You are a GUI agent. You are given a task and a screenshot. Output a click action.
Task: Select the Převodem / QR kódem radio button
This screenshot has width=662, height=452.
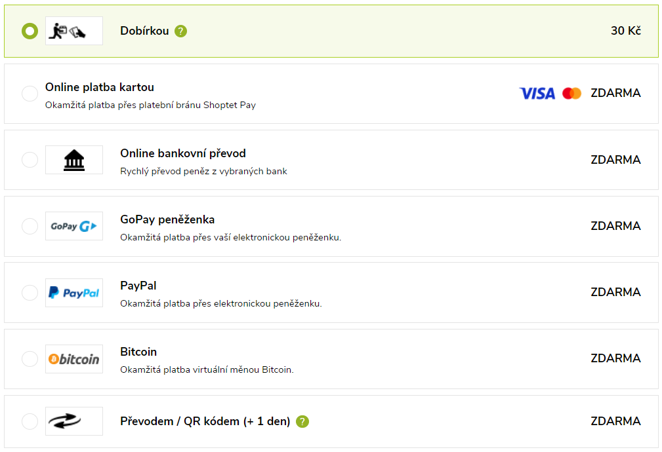(x=30, y=421)
